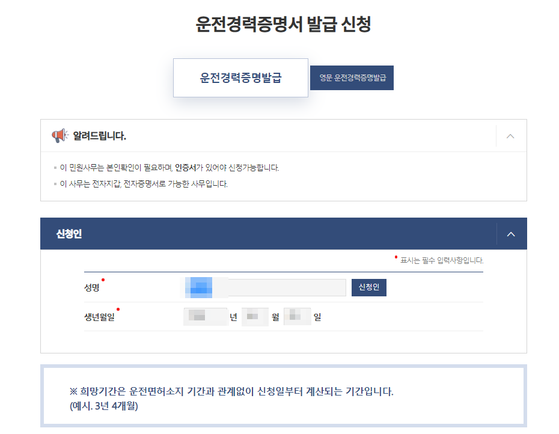Click the birth month input box
559x434 pixels.
pos(254,316)
